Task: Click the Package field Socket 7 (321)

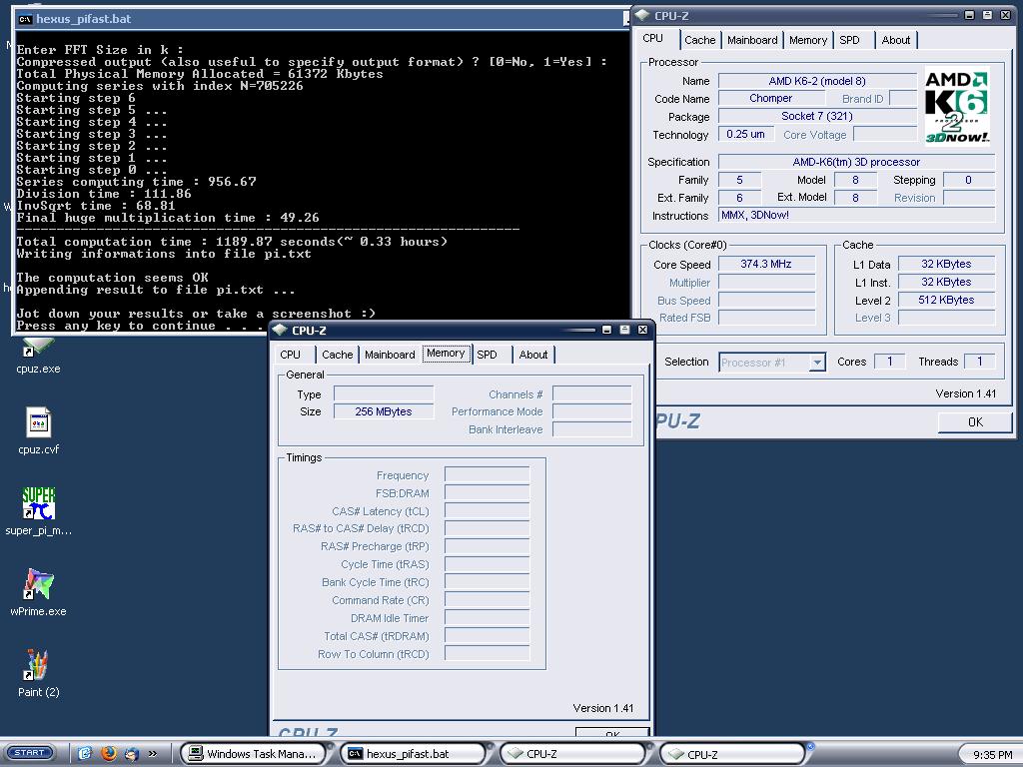Action: coord(817,116)
